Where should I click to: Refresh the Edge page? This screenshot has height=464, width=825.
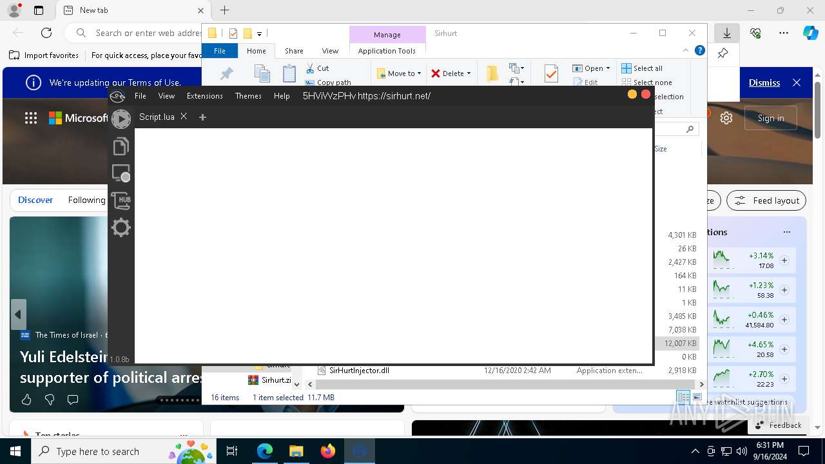tap(46, 33)
